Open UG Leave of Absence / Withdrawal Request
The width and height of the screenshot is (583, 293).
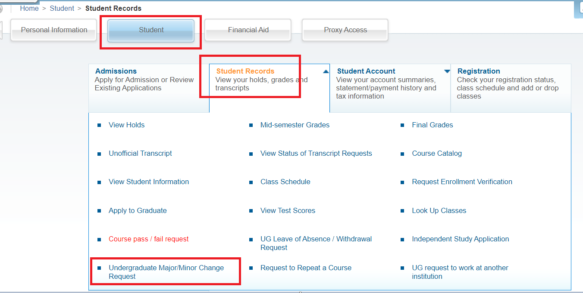click(316, 243)
